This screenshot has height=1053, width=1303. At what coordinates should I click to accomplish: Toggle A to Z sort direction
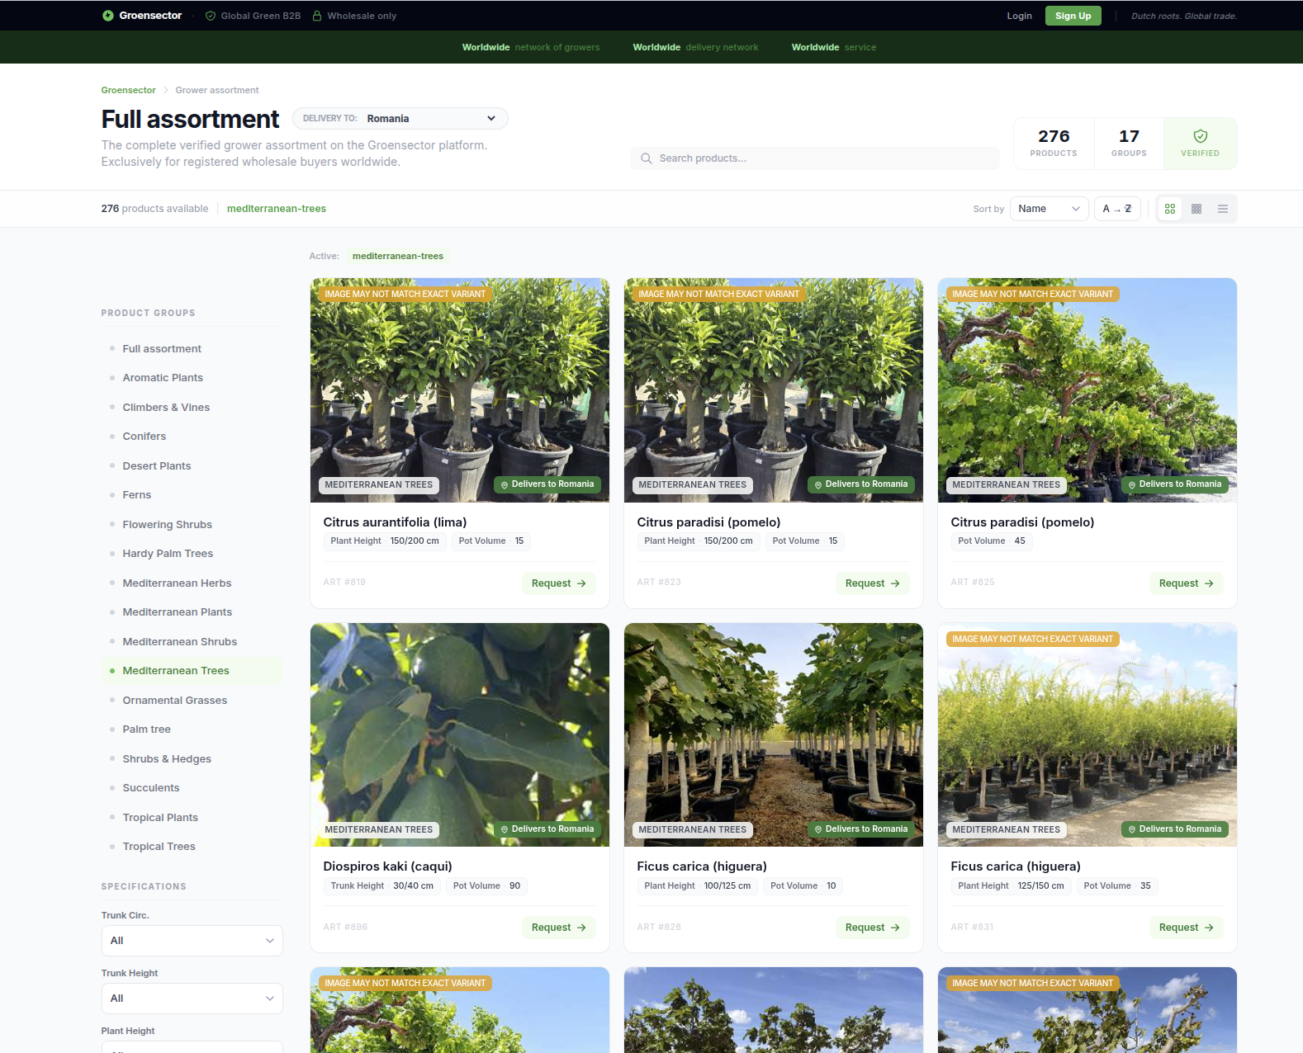point(1117,209)
